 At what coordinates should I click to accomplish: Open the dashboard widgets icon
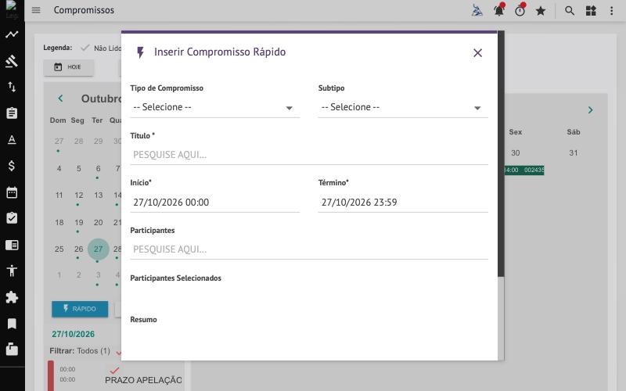(591, 11)
